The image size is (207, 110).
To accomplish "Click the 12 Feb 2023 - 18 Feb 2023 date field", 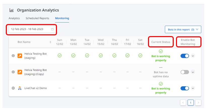I will pos(32,29).
